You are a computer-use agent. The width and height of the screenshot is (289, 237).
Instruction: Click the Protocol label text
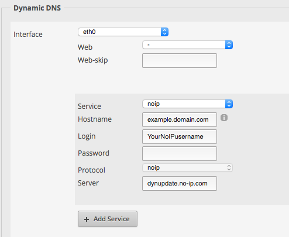click(x=91, y=170)
